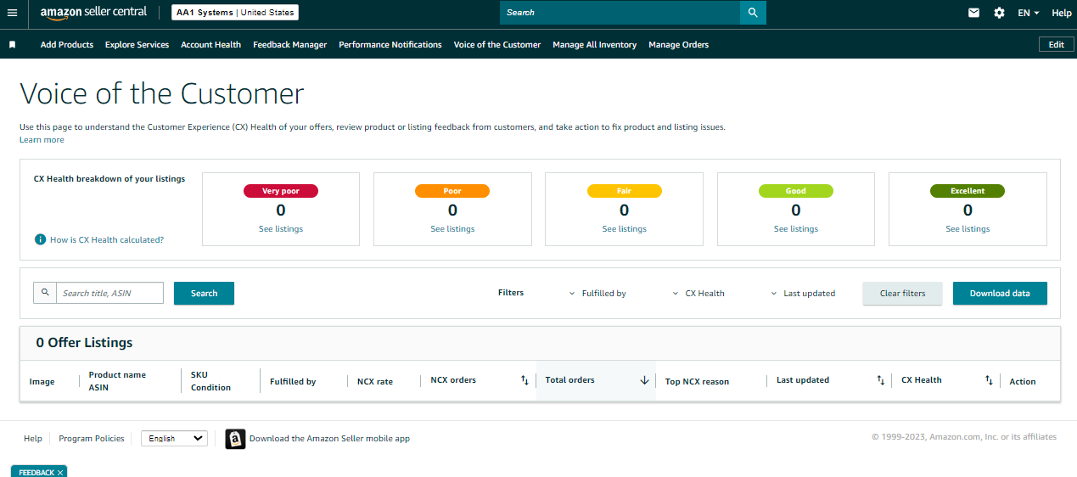Image resolution: width=1077 pixels, height=477 pixels.
Task: Click the Action column header
Action: click(1023, 382)
